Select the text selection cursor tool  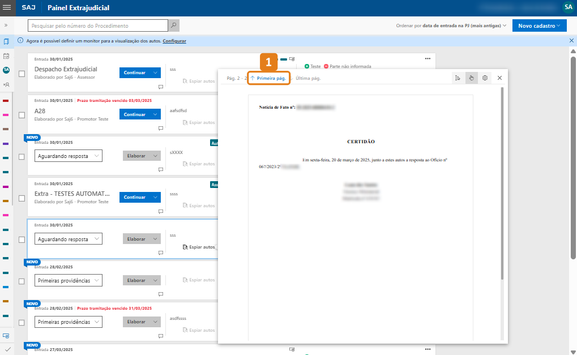(458, 78)
